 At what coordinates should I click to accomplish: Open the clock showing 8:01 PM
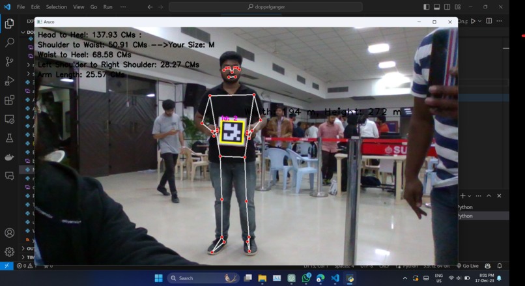click(x=485, y=278)
